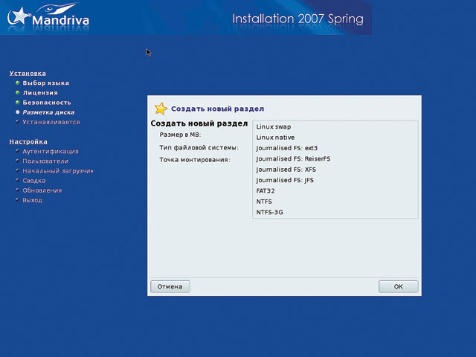Click the Пользователи step
The height and width of the screenshot is (357, 476).
click(x=45, y=161)
